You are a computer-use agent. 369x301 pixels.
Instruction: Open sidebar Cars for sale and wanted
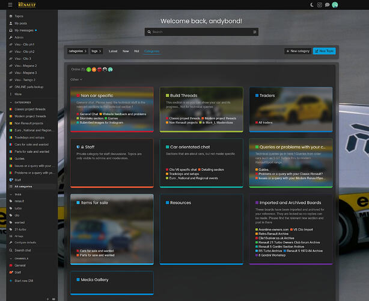(x=31, y=144)
